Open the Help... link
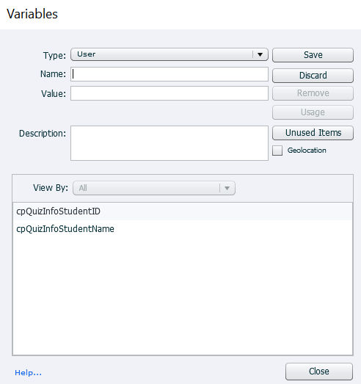 click(x=28, y=373)
